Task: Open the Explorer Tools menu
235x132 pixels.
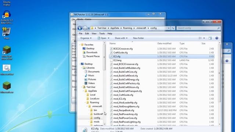Action: pyautogui.click(x=102, y=33)
